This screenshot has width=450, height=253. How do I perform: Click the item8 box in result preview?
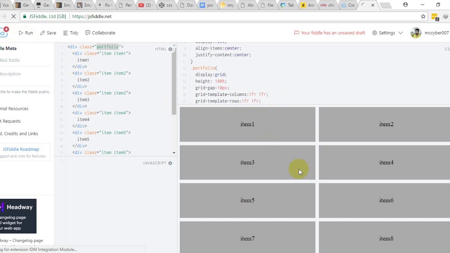(x=384, y=237)
